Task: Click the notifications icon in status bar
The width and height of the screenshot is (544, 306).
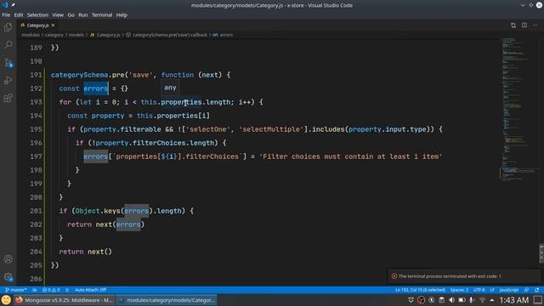Action: coord(536,290)
